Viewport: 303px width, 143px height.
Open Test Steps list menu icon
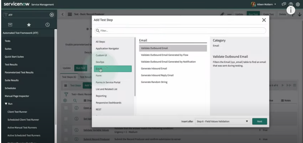(x=66, y=86)
